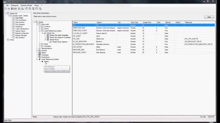The width and height of the screenshot is (220, 123).
Task: Select the ID_ORIENTATION_BEHAVIOR attribute row
Action: click(144, 44)
